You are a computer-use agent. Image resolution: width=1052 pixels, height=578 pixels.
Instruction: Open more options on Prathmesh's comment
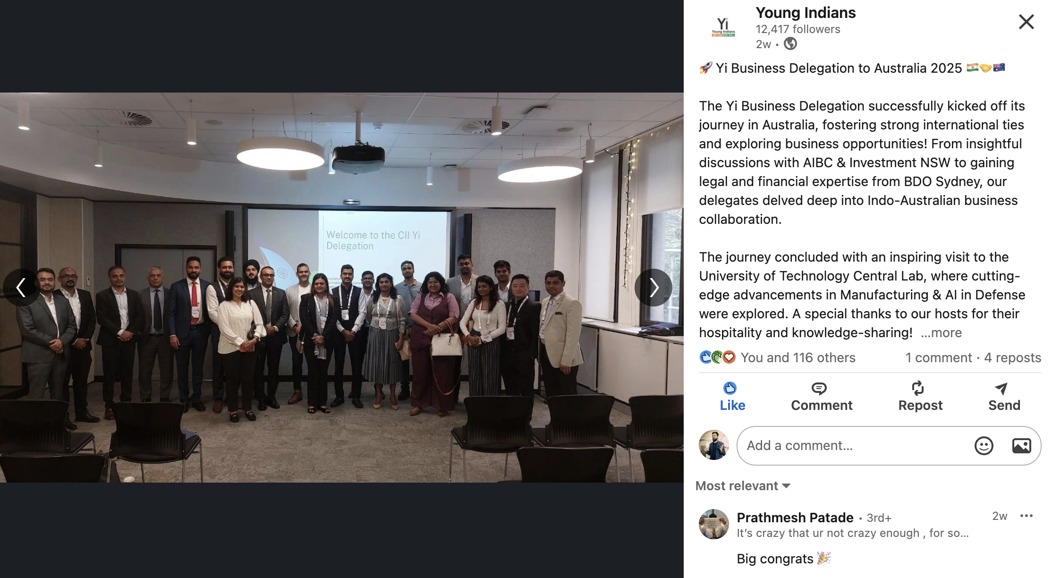(x=1026, y=516)
